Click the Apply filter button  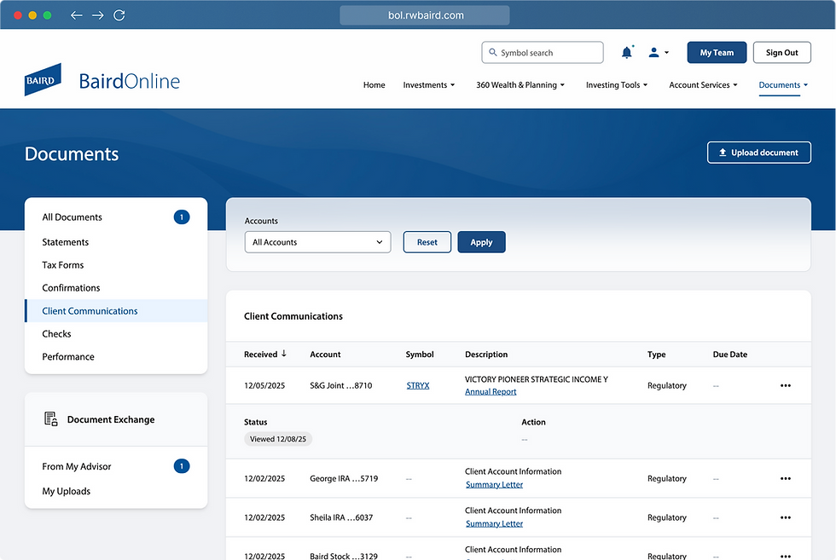pyautogui.click(x=481, y=242)
